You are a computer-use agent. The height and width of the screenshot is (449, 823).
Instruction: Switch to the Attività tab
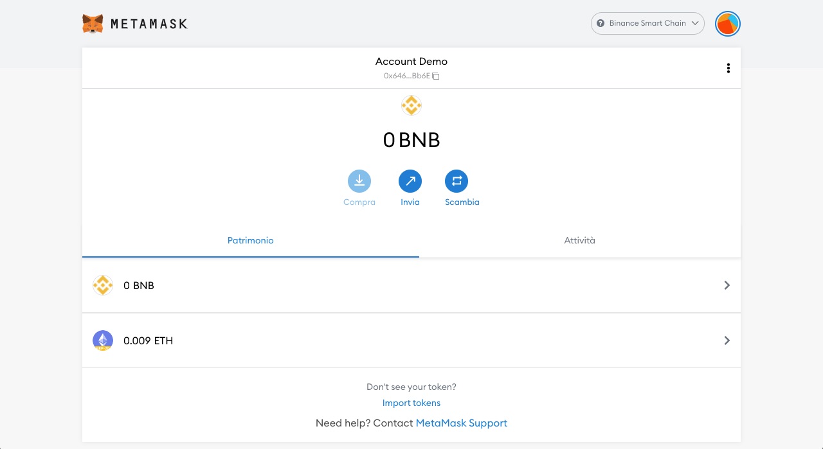[580, 241]
